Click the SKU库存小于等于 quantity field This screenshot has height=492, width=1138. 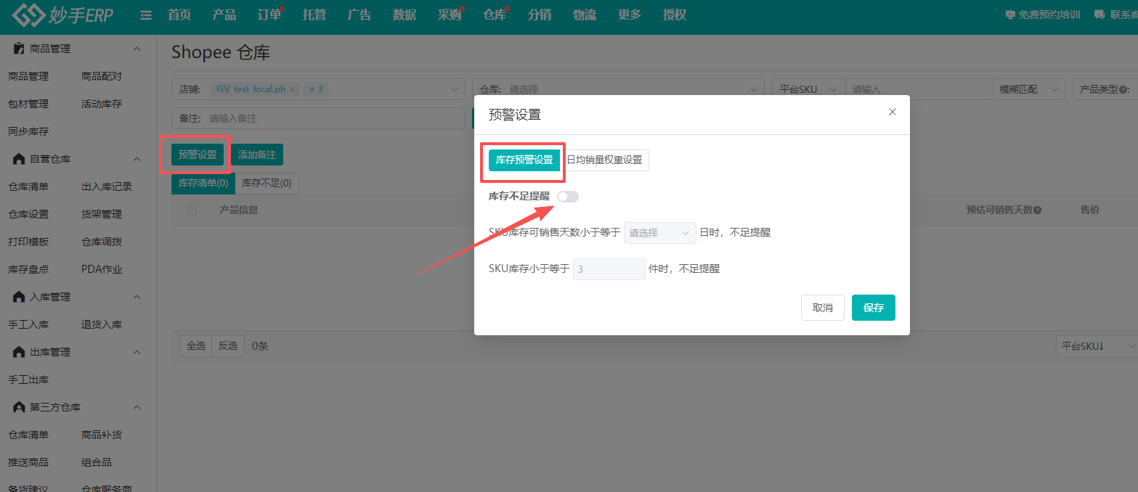pyautogui.click(x=609, y=269)
